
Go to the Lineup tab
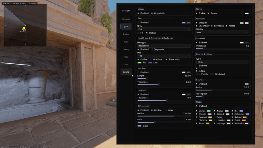126,49
